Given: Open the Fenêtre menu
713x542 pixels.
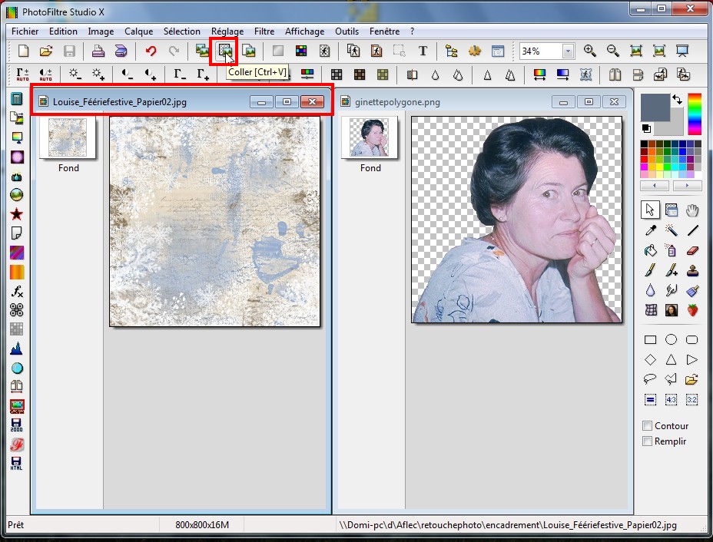Looking at the screenshot, I should tap(385, 31).
